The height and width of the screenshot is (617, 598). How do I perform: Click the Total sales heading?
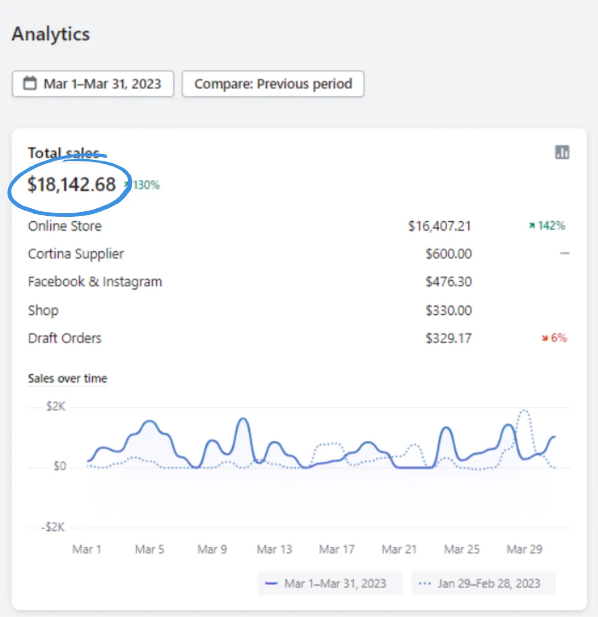point(63,153)
